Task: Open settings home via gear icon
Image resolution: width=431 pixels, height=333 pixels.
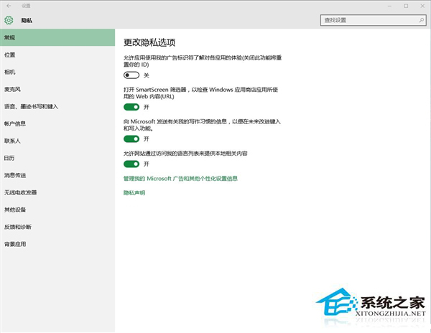Action: (9, 20)
